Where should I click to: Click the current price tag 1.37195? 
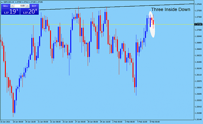point(198,25)
